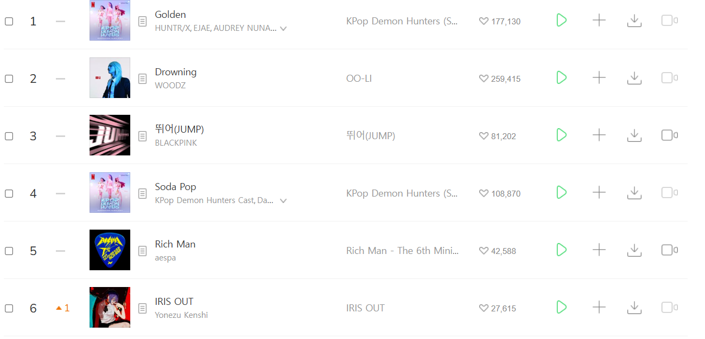Open artist page for BLACKPINK

click(x=176, y=143)
